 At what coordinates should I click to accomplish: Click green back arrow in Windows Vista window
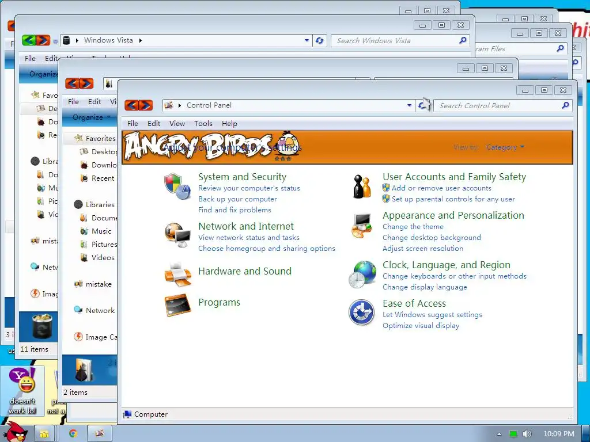[x=29, y=40]
